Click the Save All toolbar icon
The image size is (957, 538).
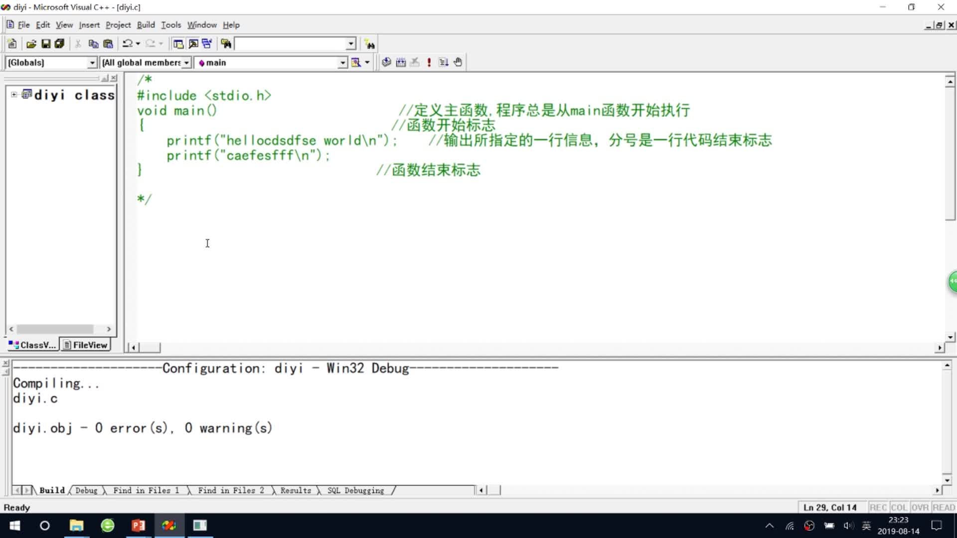59,44
